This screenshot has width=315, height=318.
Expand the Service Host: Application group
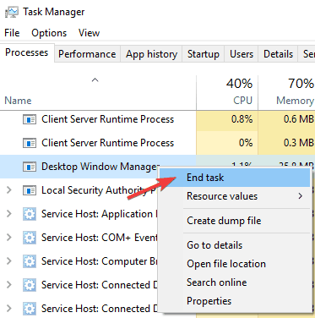pyautogui.click(x=9, y=214)
